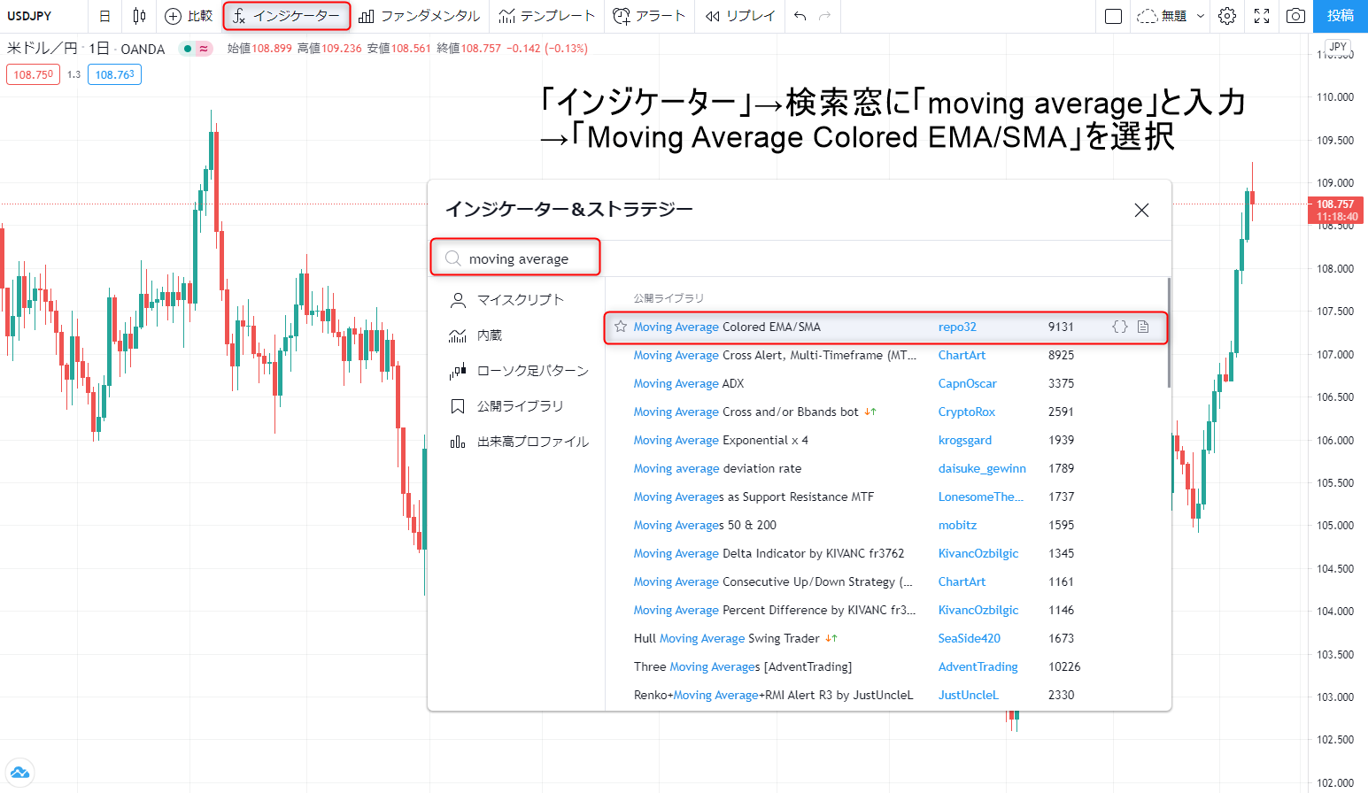Open the インジケーター indicators menu
Viewport: 1368px width, 793px height.
(x=286, y=16)
